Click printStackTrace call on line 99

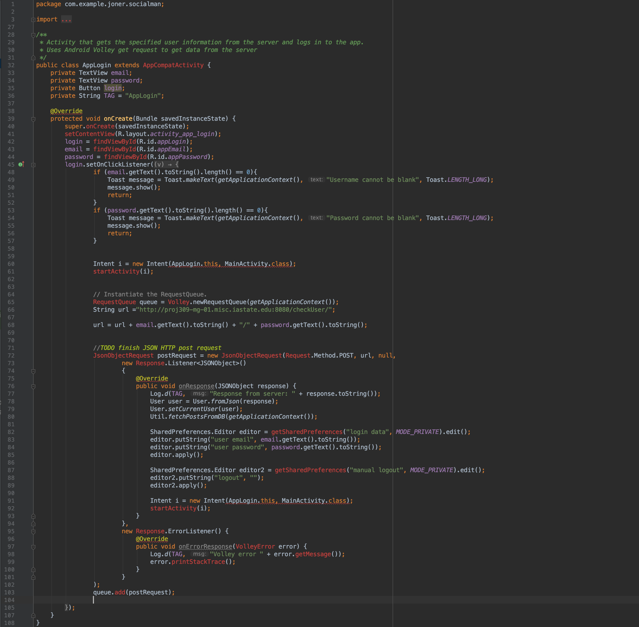[198, 562]
